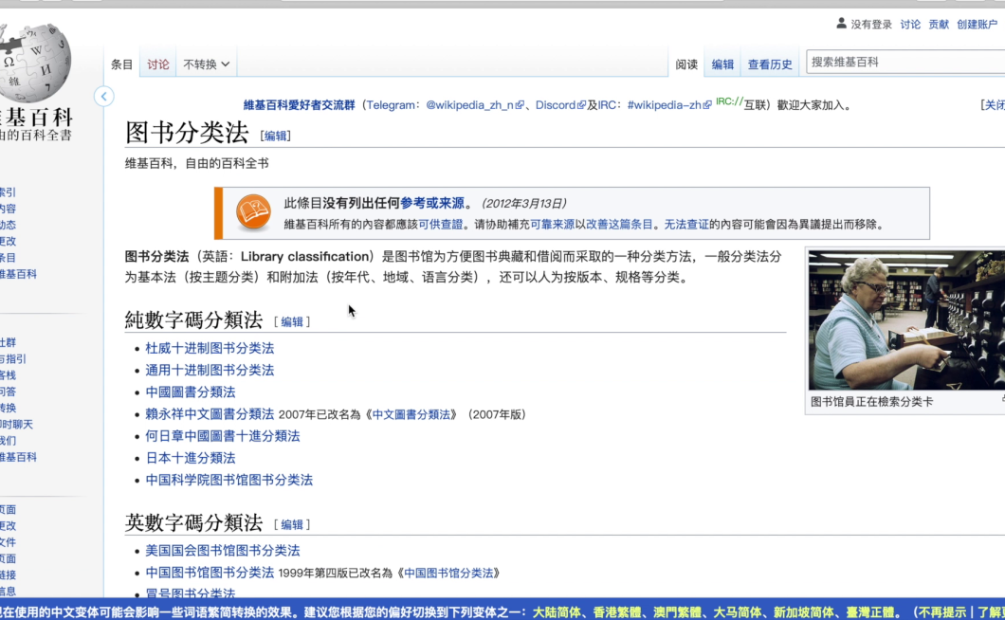This screenshot has height=620, width=1005.
Task: Click the orange book notice icon
Action: [253, 212]
